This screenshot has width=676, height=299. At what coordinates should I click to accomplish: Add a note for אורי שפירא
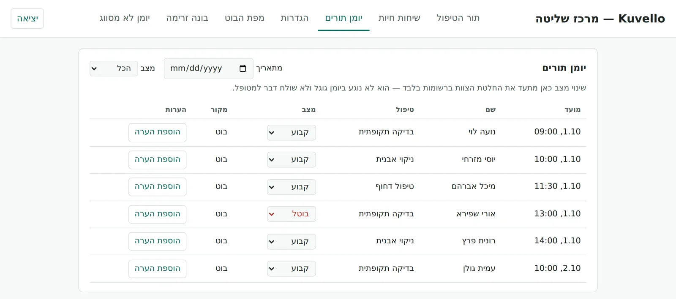[158, 214]
